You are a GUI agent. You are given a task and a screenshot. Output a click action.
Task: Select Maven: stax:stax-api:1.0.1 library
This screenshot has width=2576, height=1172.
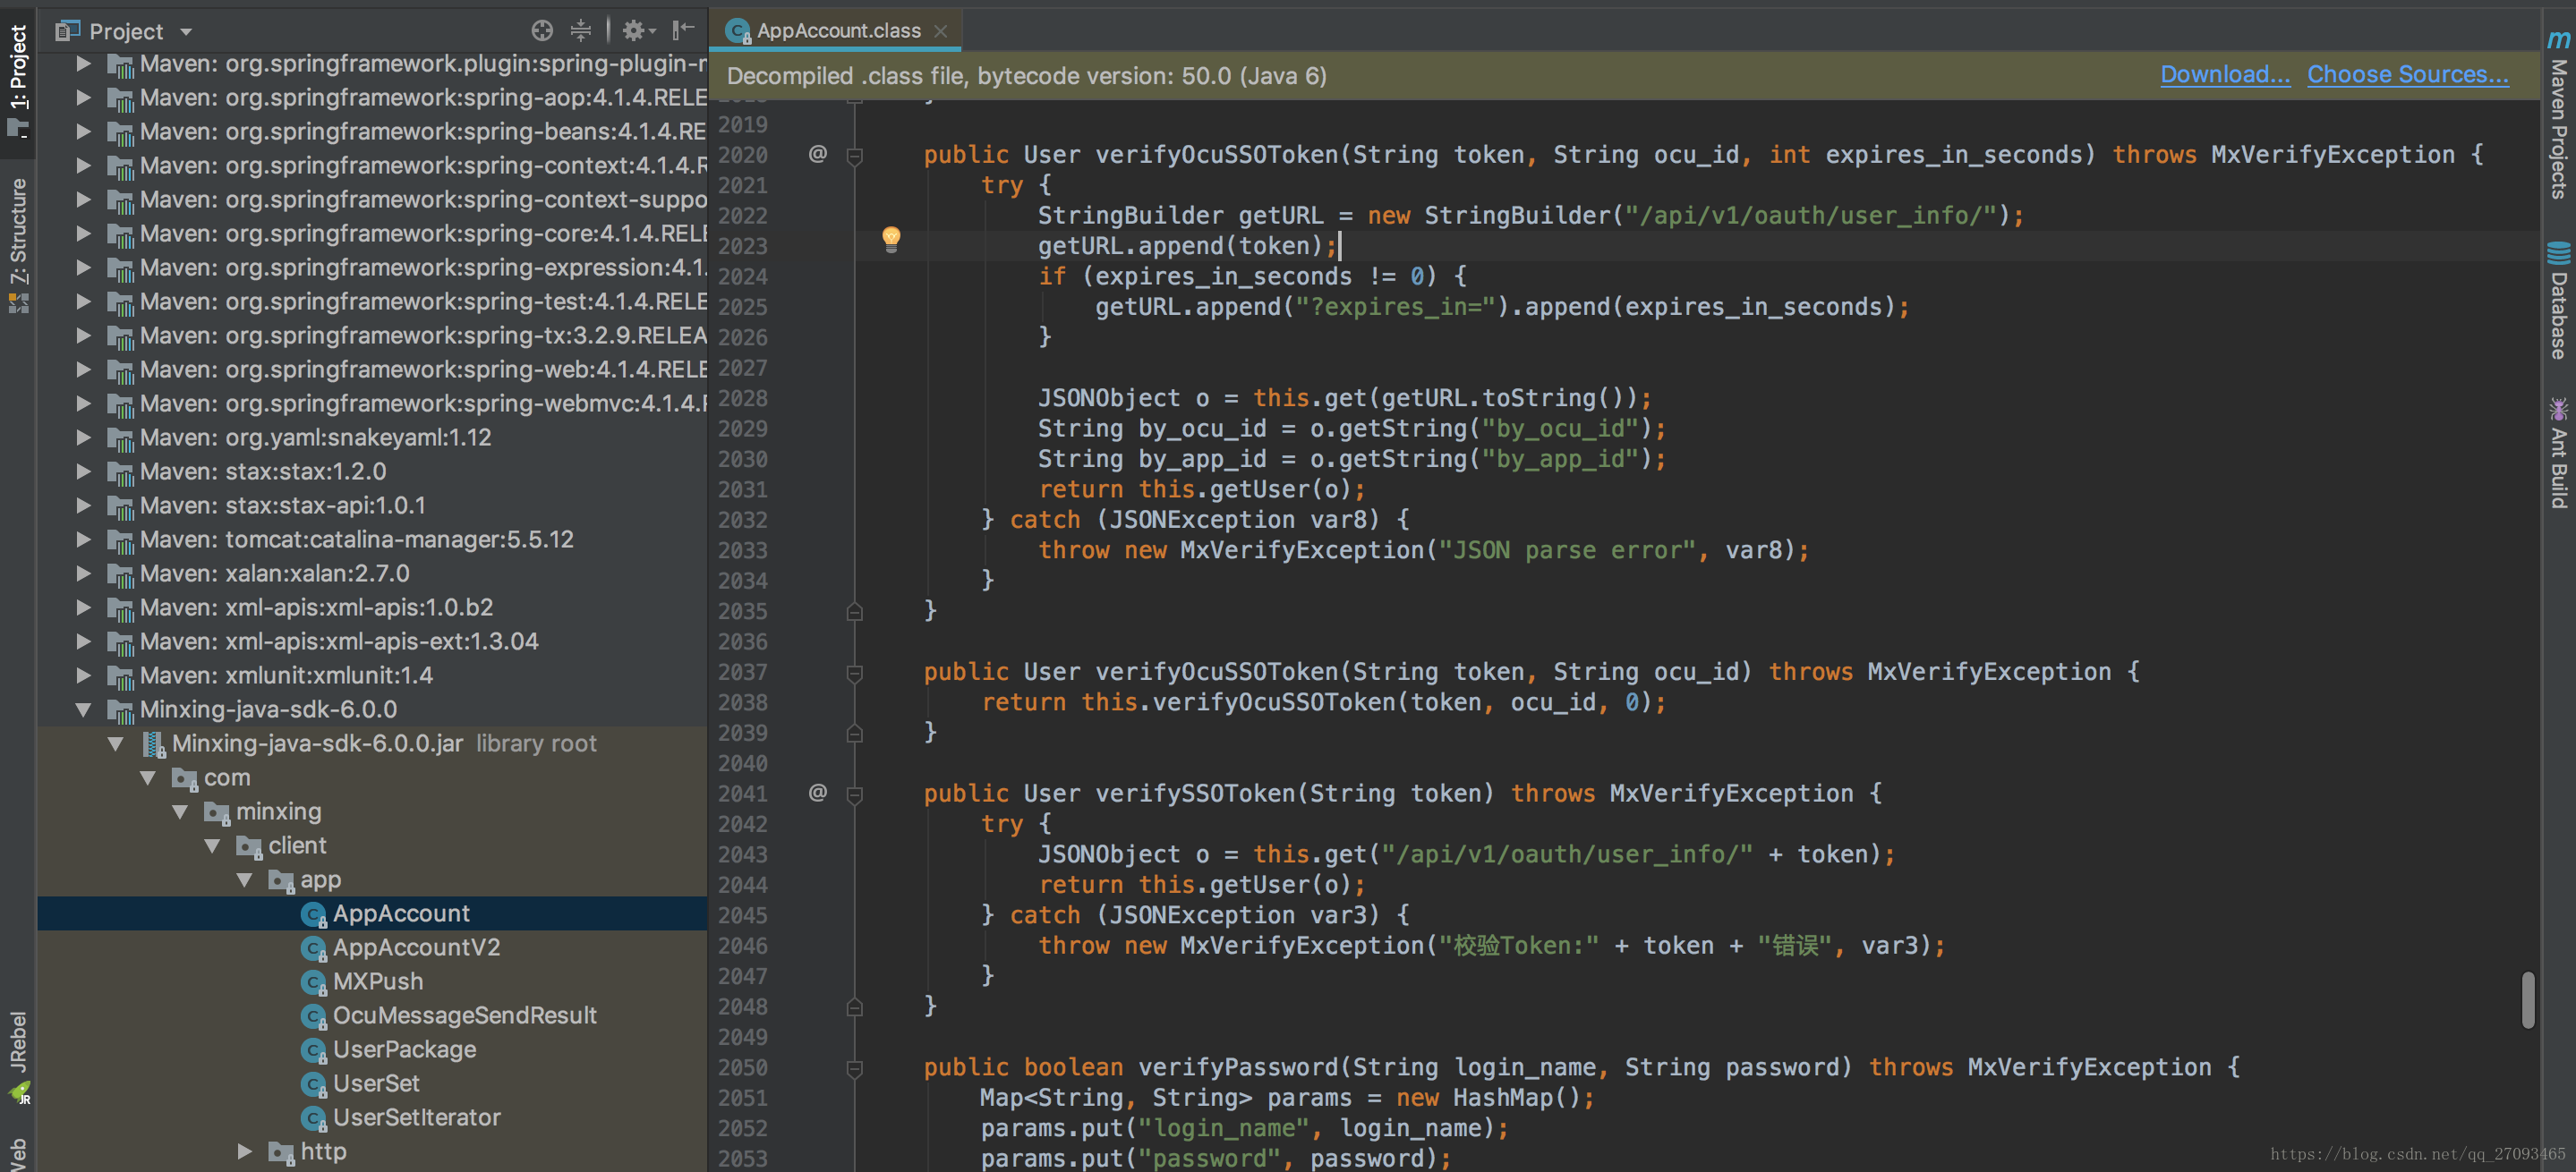click(283, 505)
